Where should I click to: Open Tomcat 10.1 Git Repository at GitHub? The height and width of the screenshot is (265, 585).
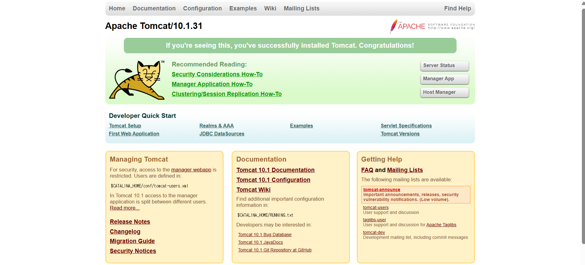coord(275,250)
